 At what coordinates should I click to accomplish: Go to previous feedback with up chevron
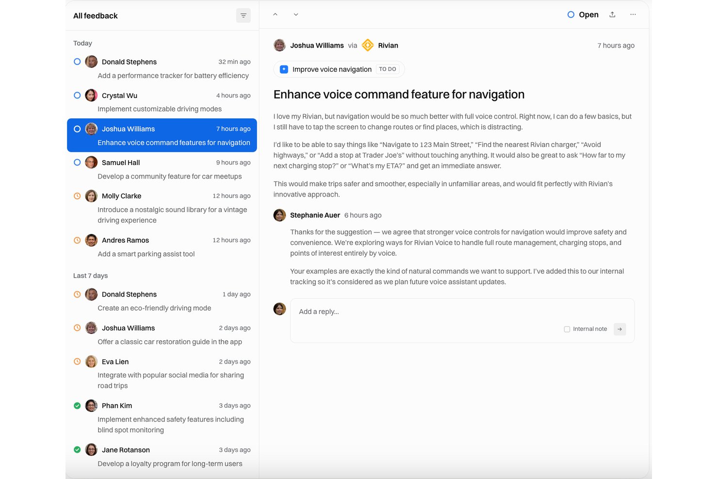tap(275, 15)
